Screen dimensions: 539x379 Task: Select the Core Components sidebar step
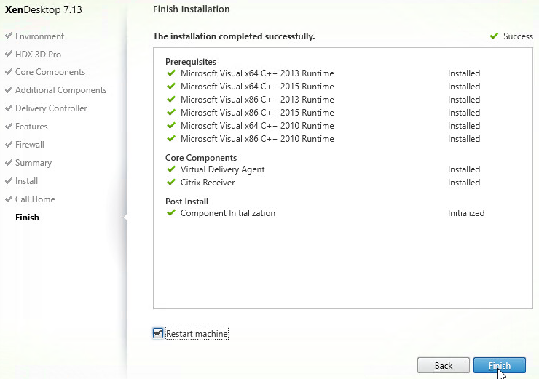(50, 72)
